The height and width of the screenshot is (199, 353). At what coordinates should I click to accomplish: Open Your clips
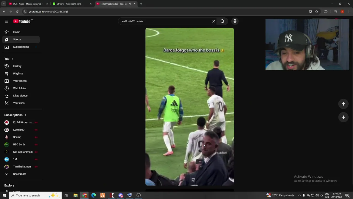21,103
